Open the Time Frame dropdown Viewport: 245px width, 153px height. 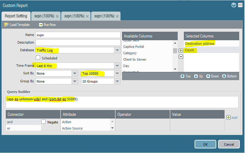coord(117,66)
